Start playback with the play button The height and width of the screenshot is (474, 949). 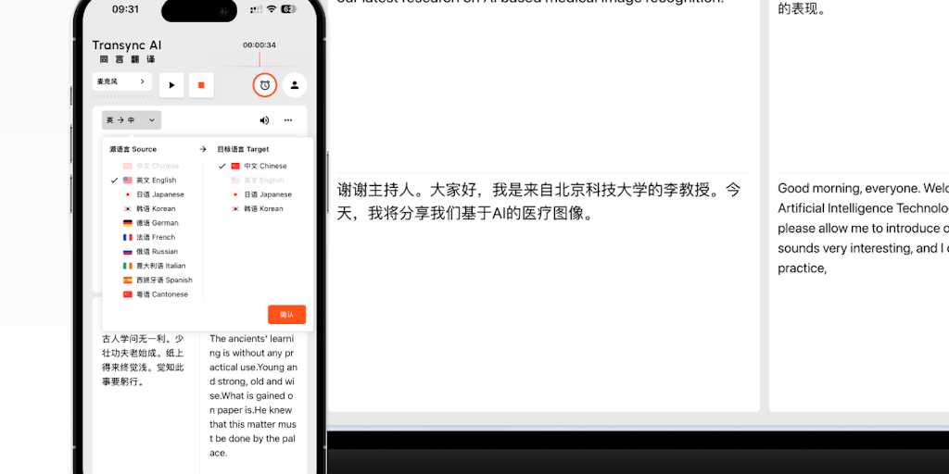[171, 85]
